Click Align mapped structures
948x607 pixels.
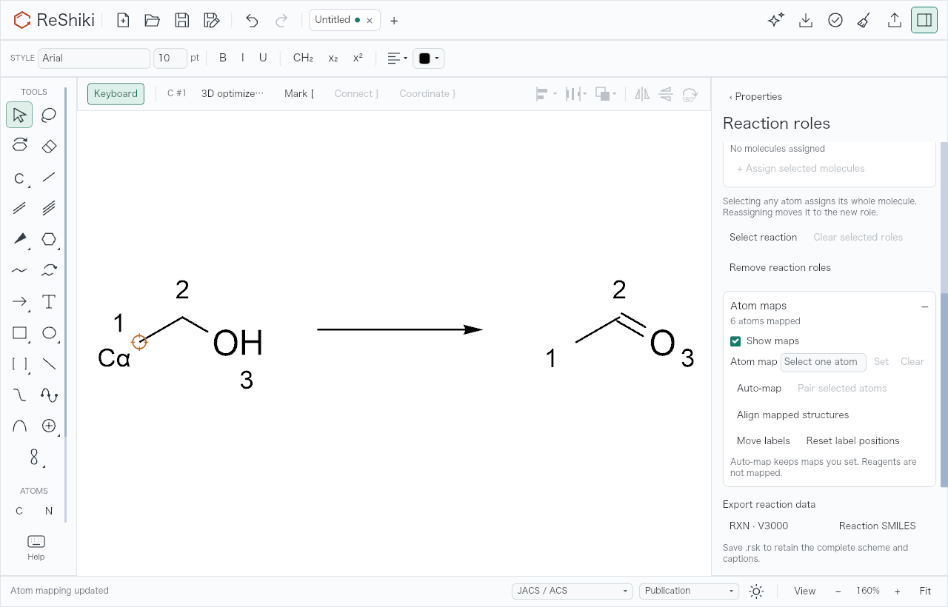792,415
